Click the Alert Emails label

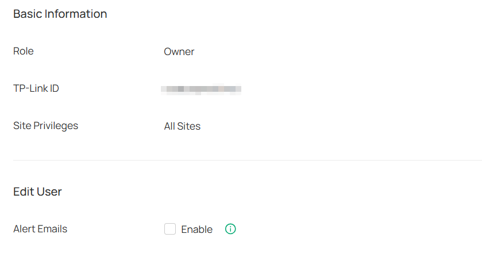click(x=40, y=229)
